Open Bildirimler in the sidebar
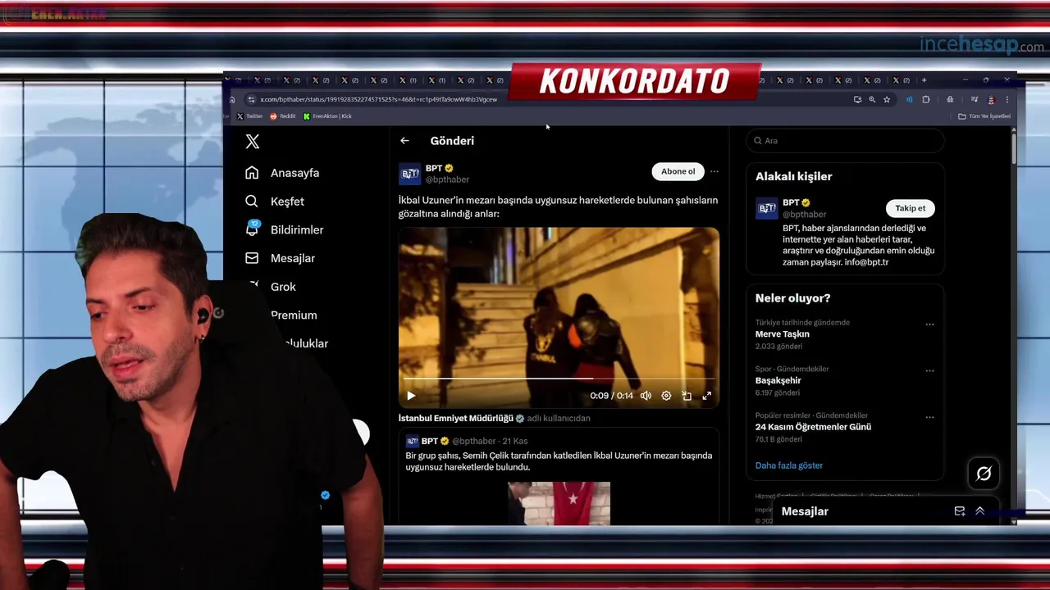Screen dimensions: 1050x590 point(284,230)
